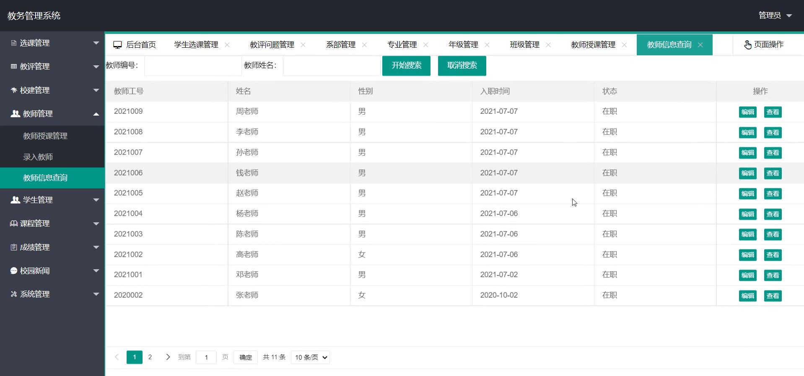
Task: Close the 班级管理 tab
Action: pyautogui.click(x=548, y=45)
